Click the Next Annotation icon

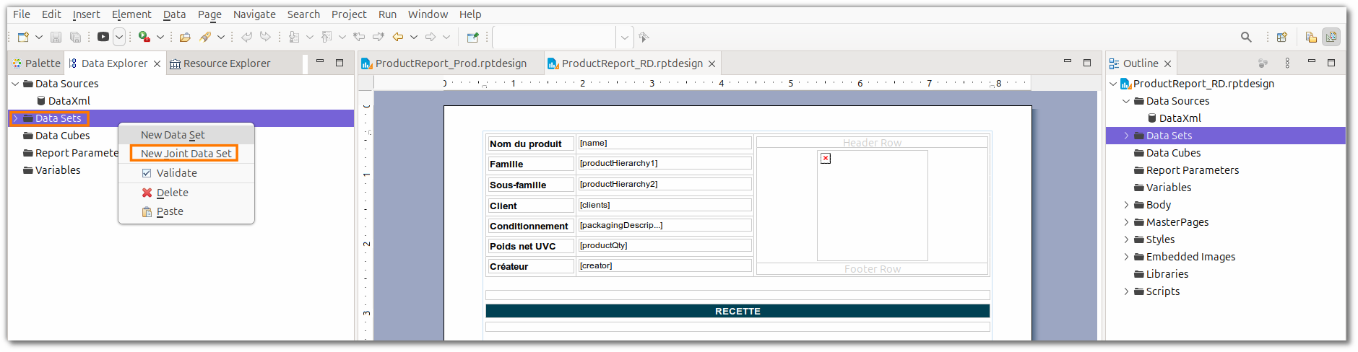pyautogui.click(x=294, y=37)
